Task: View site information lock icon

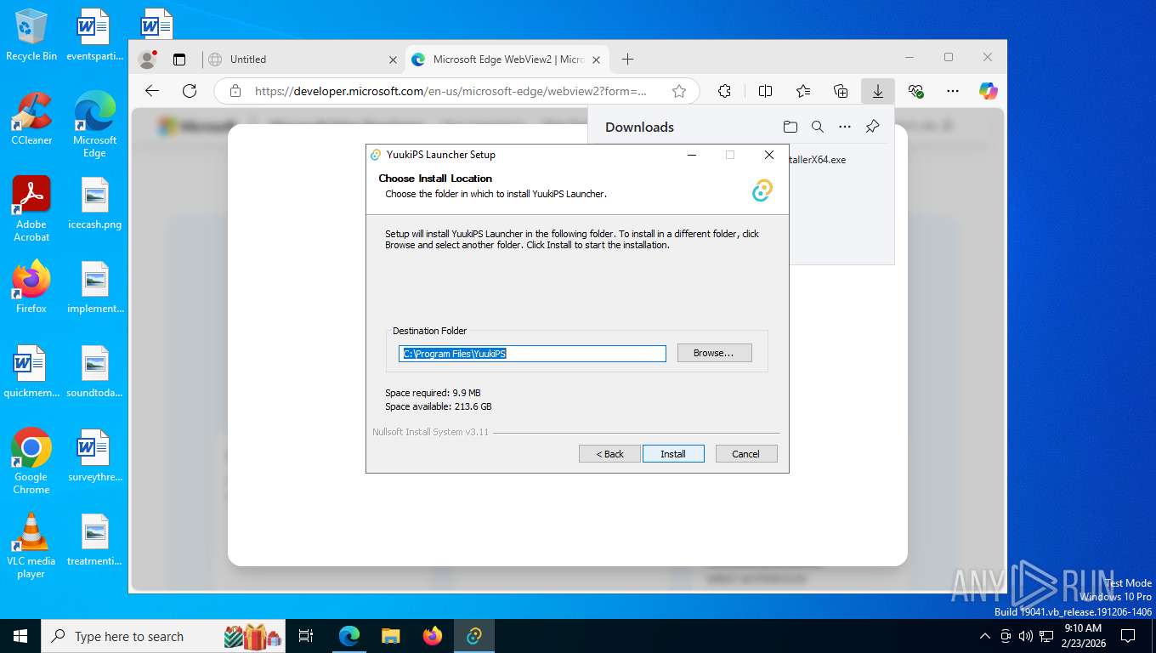Action: [235, 91]
